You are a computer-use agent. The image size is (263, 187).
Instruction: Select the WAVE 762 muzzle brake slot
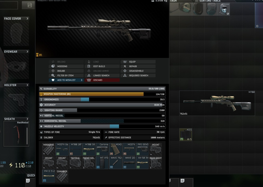115,163
